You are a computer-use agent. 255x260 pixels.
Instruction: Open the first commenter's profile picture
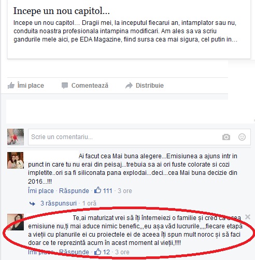(x=16, y=160)
